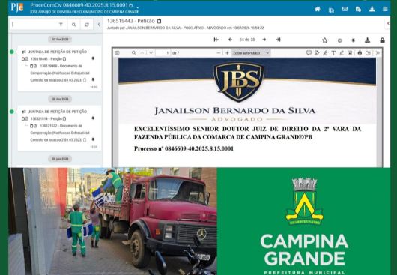Pin the 136321514 Petição timeline entry
Image resolution: width=397 pixels, height=275 pixels.
(x=93, y=118)
